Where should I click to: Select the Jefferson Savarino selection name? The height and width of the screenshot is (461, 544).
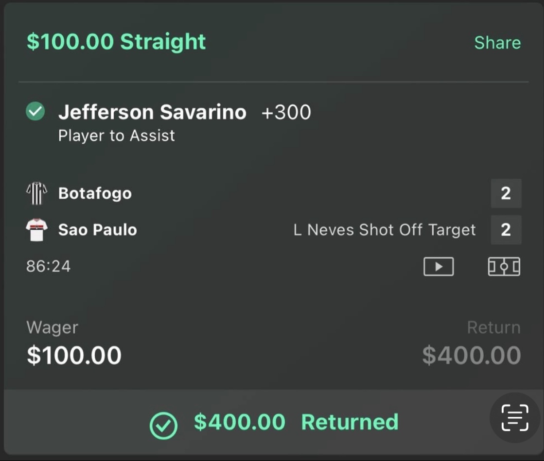coord(152,112)
